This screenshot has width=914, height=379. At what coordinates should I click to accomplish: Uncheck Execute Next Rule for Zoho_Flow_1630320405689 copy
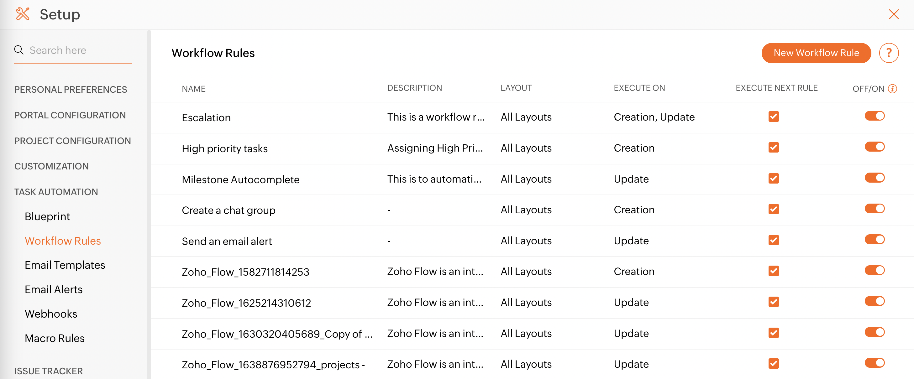(x=774, y=333)
